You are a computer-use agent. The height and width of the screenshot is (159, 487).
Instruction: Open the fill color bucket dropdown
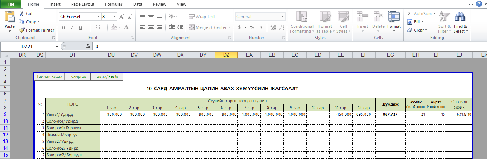120,27
